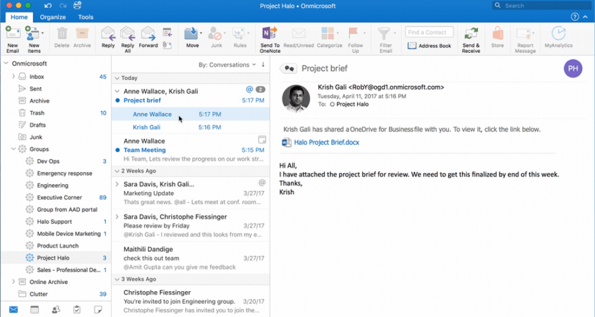
Task: Click Krish Gali's profile photo
Action: pos(296,98)
